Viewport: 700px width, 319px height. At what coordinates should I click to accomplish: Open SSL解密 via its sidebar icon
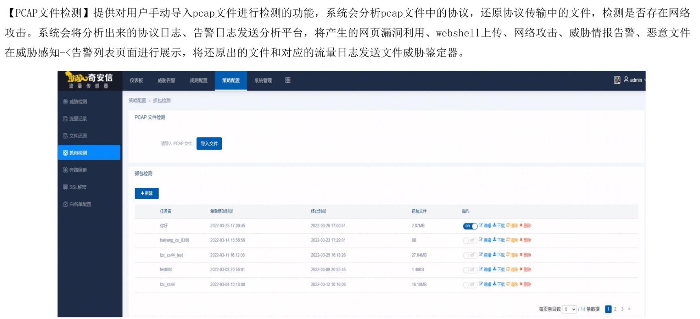(65, 187)
